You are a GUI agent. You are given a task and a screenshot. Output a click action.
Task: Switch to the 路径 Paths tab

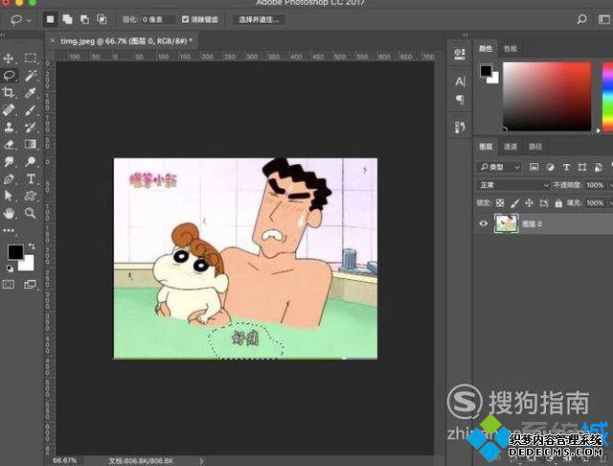coord(535,147)
